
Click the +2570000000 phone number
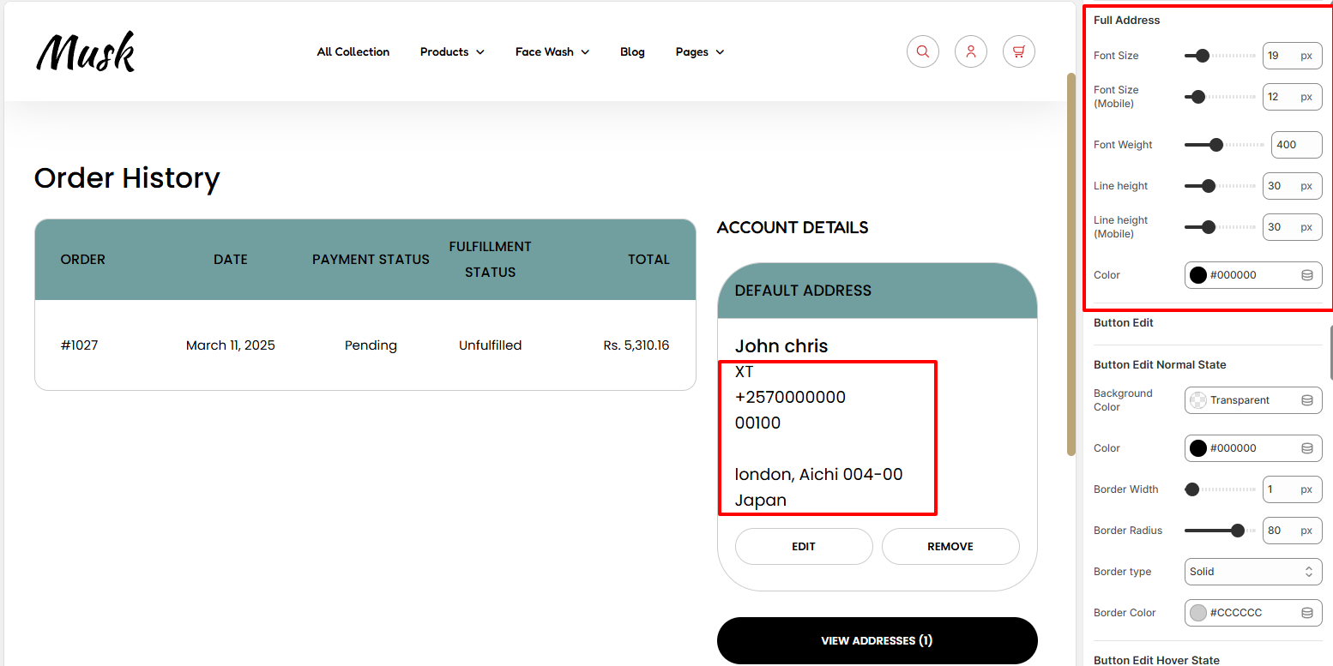(790, 397)
